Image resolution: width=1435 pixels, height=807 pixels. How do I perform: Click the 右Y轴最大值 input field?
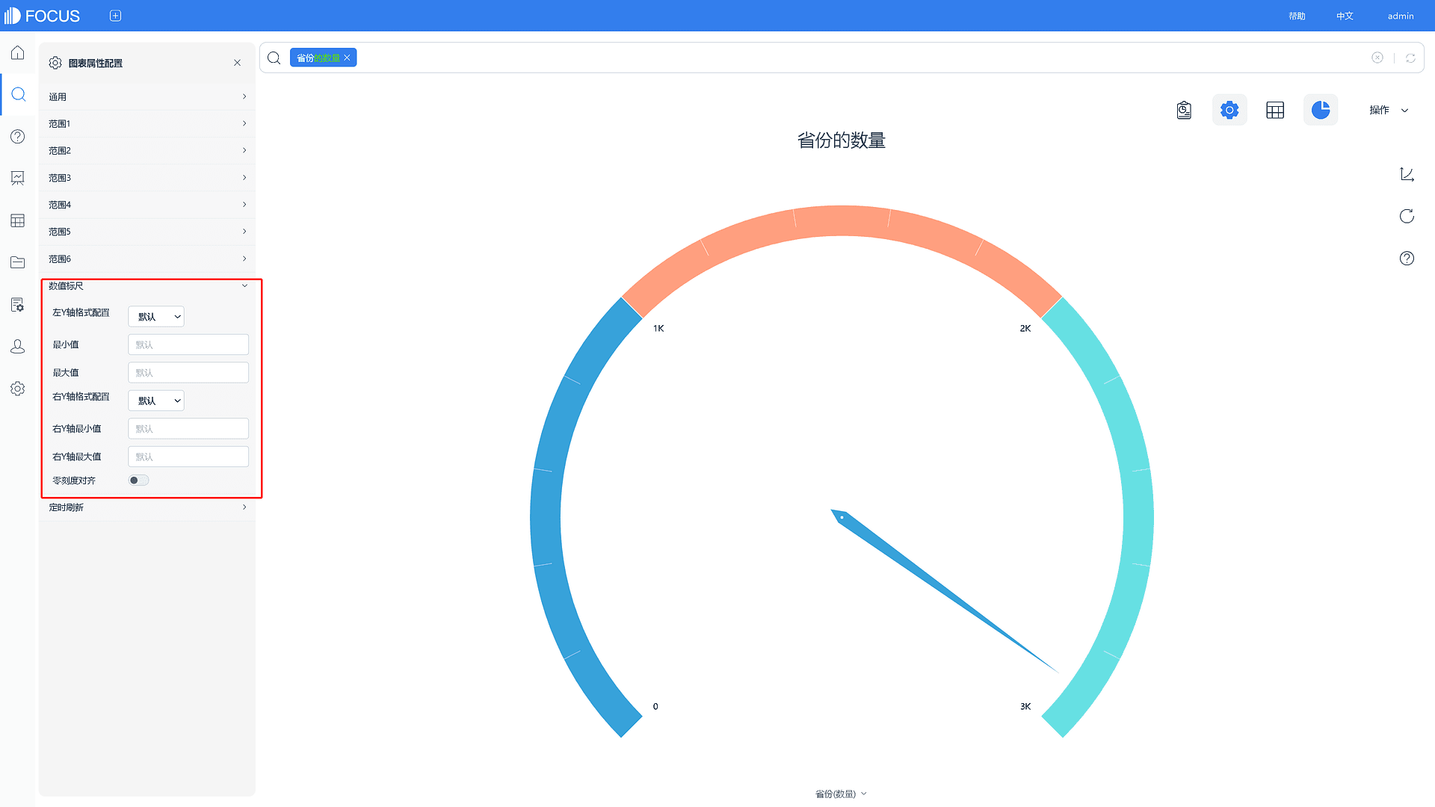[188, 457]
